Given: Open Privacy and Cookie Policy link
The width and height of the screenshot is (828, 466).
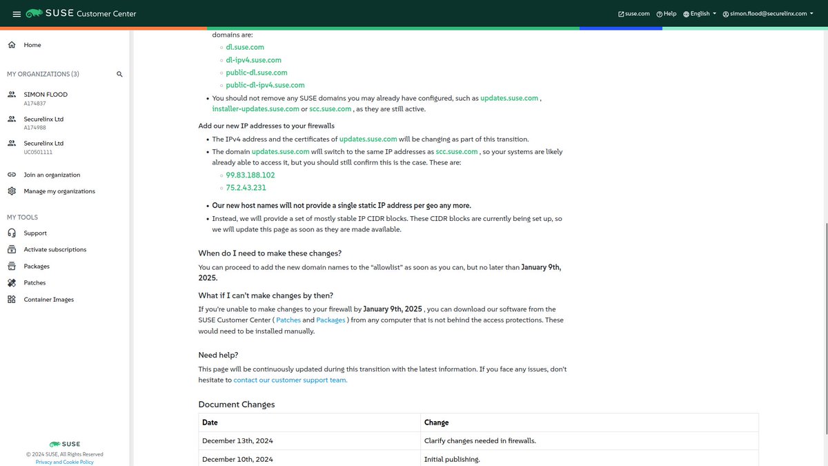Looking at the screenshot, I should [x=65, y=462].
